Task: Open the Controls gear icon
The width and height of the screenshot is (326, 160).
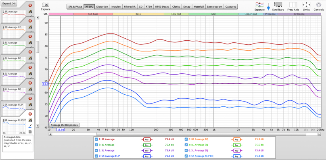Action: coord(318,5)
